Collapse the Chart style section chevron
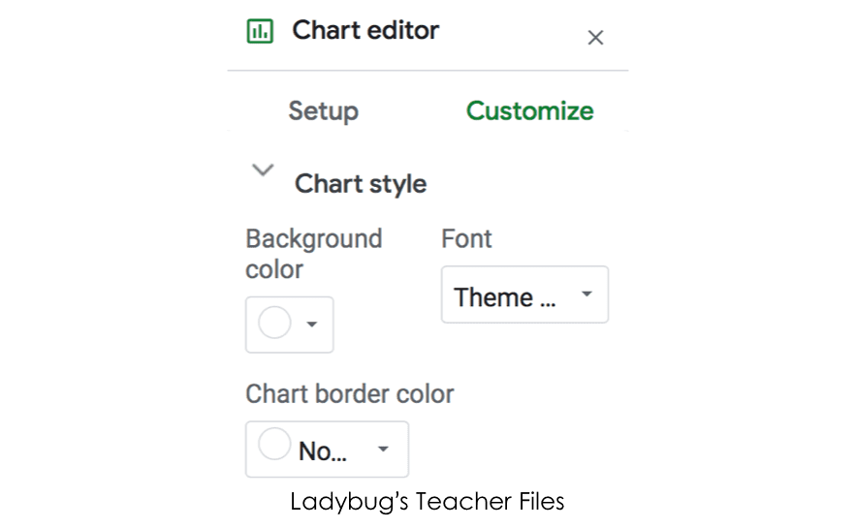The width and height of the screenshot is (856, 528). click(263, 171)
